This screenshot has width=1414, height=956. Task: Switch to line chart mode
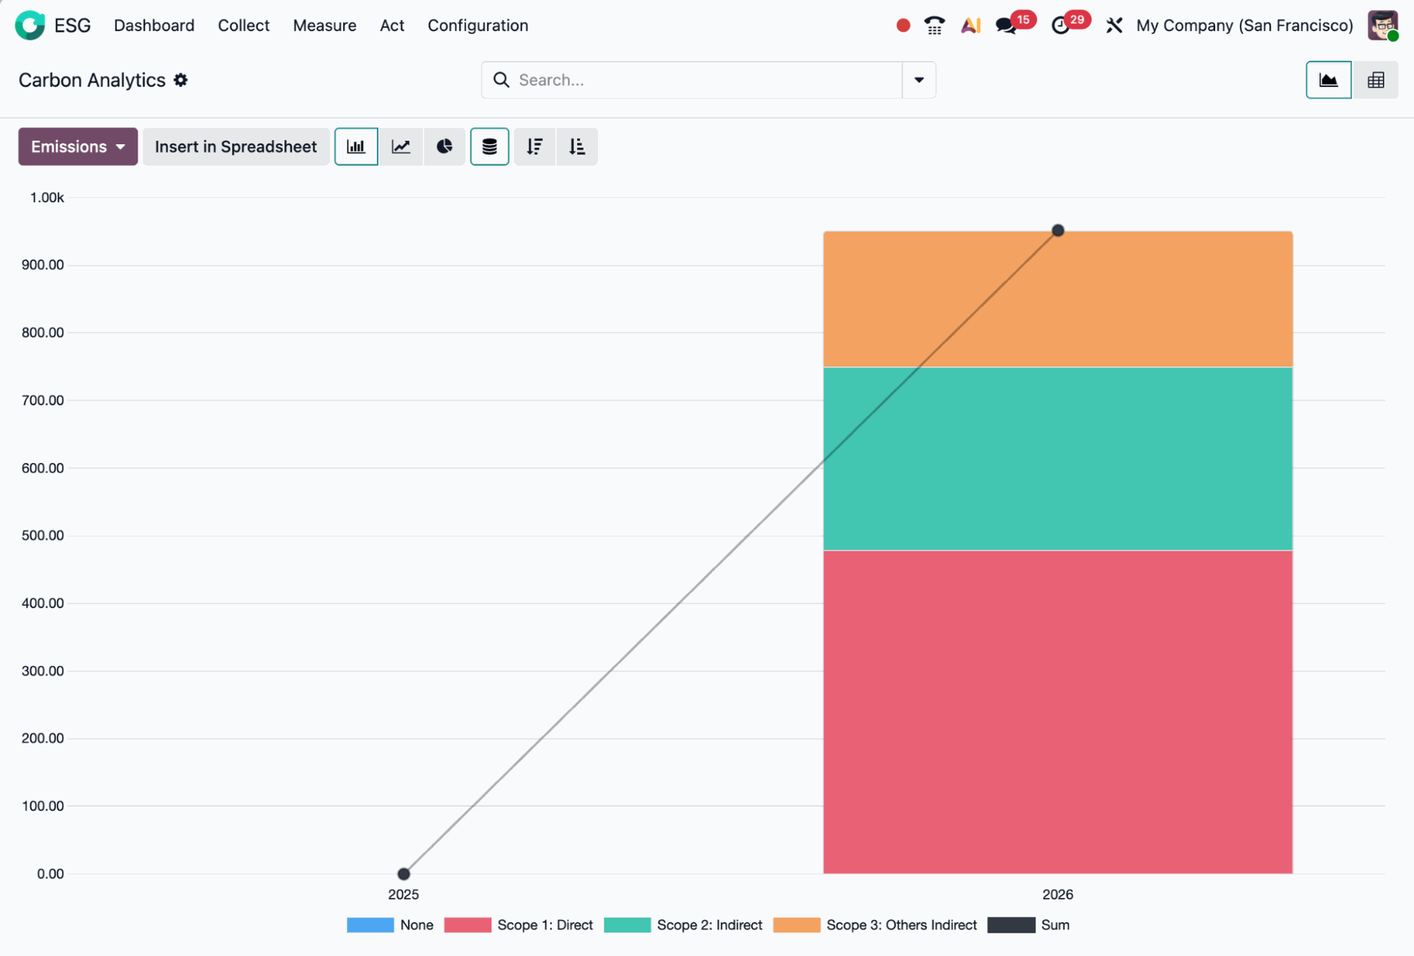pos(401,146)
